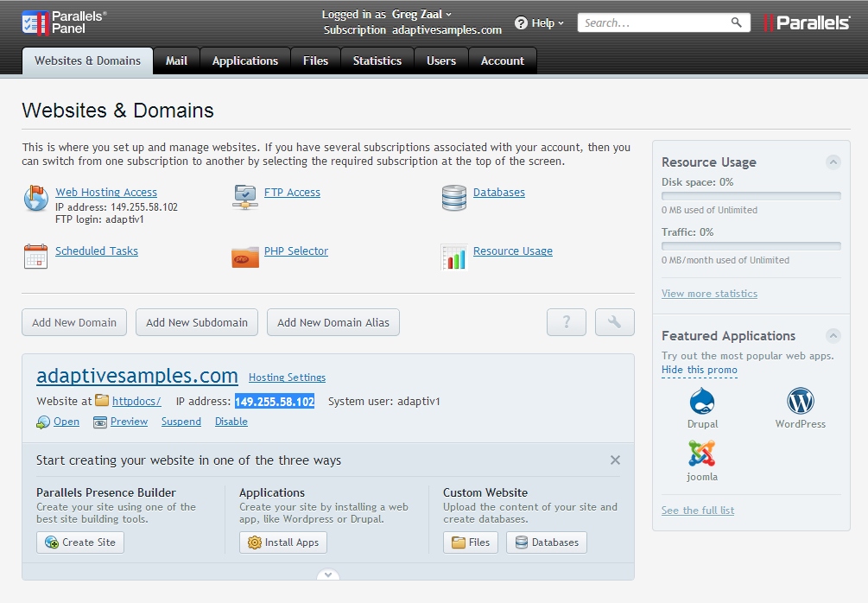This screenshot has height=603, width=868.
Task: Click the Web Hosting Access globe icon
Action: [35, 199]
